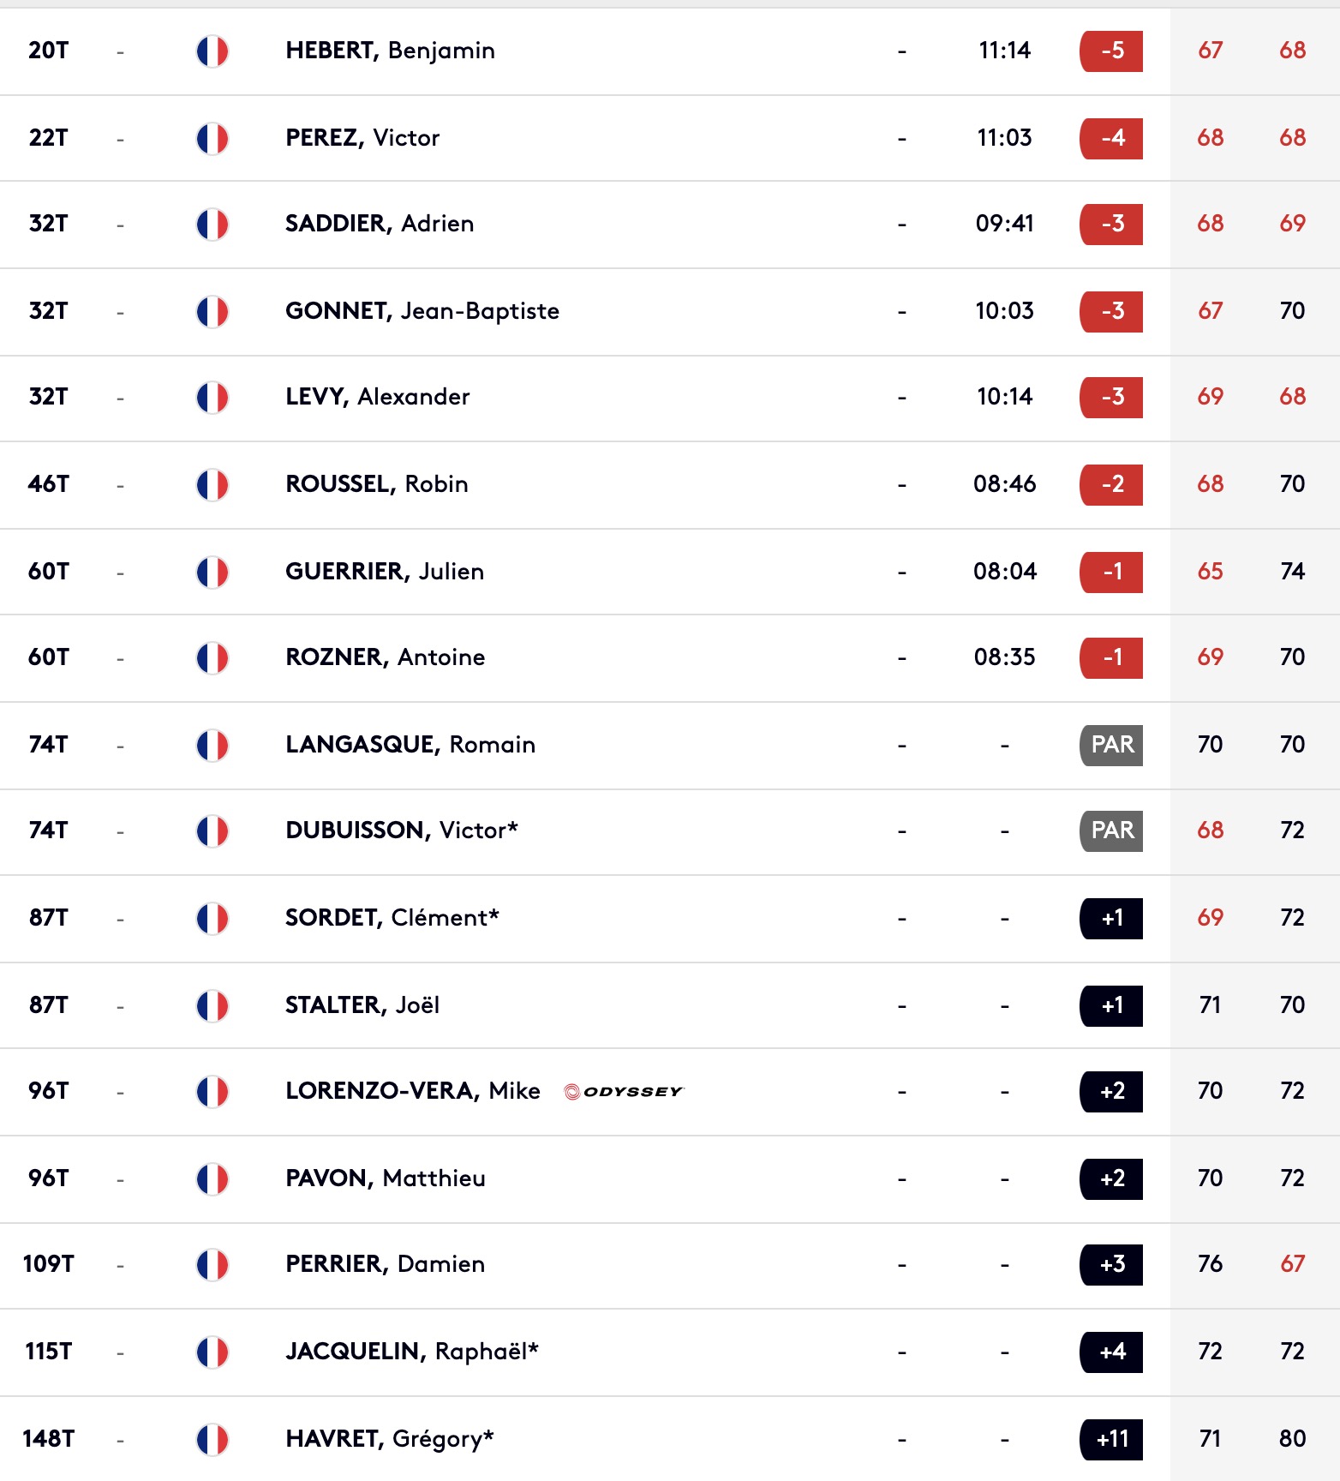1340x1481 pixels.
Task: Select the red round score 67 for Perrier
Action: (x=1292, y=1264)
